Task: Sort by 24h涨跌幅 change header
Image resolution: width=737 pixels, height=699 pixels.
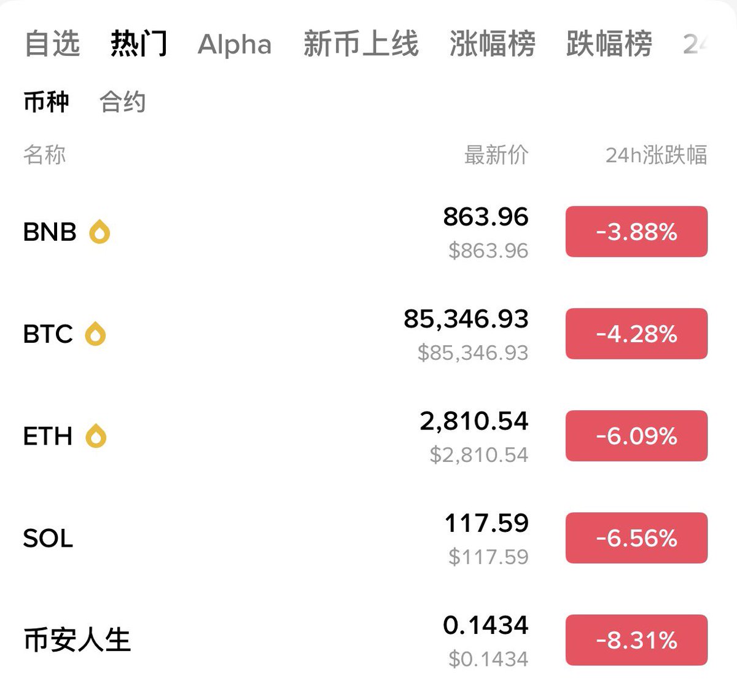Action: [656, 155]
